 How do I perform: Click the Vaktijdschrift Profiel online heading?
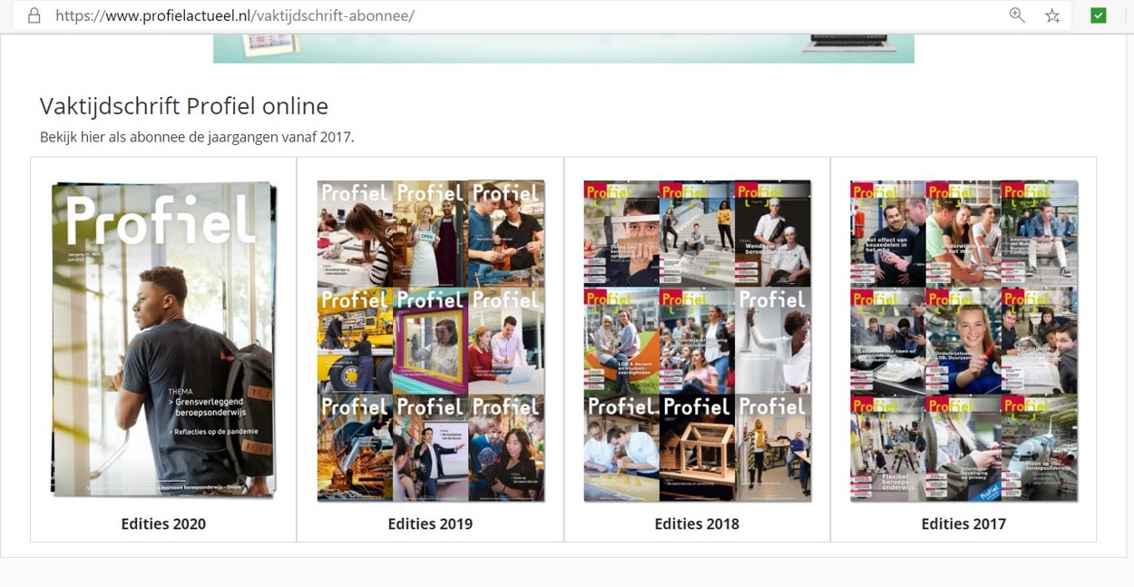point(184,105)
